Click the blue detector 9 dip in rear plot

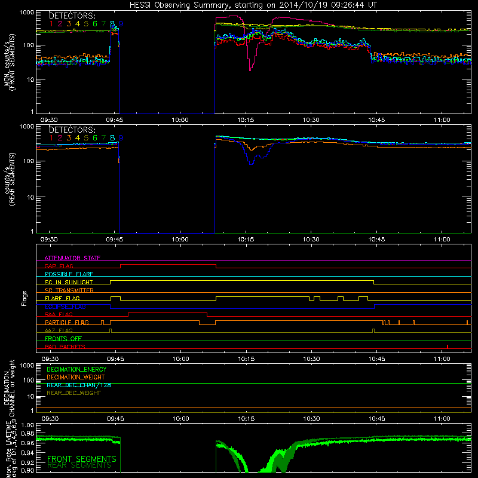[251, 157]
